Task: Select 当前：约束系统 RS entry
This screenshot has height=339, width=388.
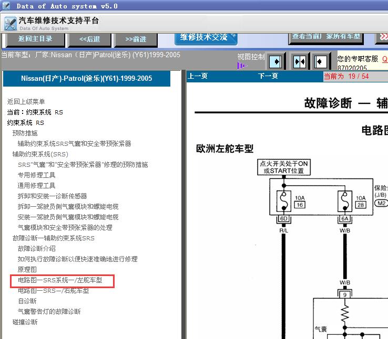Action: (x=35, y=112)
